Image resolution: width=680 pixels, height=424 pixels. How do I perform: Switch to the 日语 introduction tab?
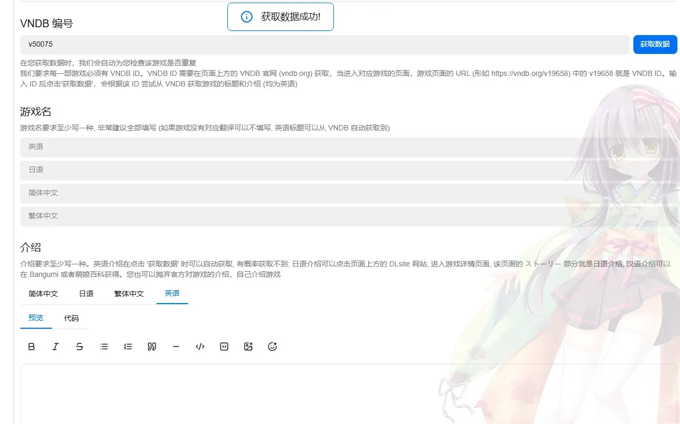click(x=86, y=294)
